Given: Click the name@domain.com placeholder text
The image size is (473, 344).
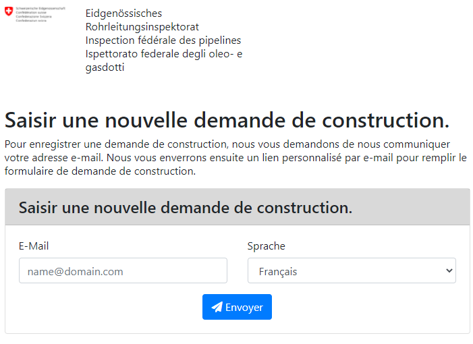Looking at the screenshot, I should tap(76, 272).
